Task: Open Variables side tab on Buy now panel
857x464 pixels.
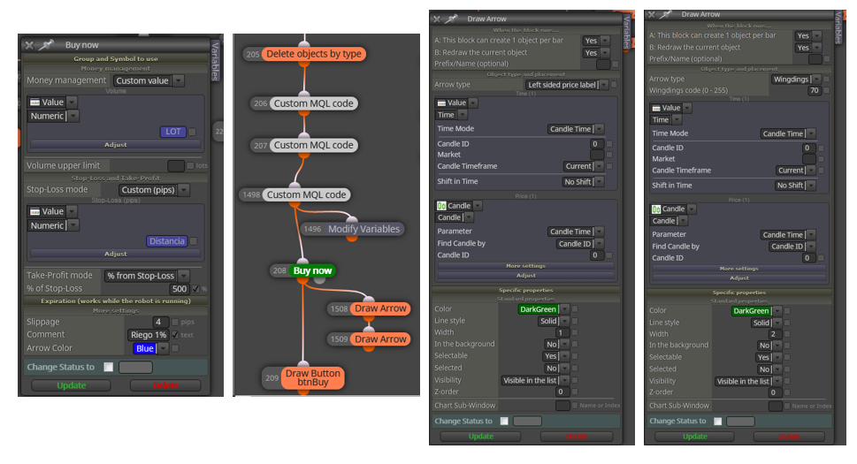Action: point(215,61)
